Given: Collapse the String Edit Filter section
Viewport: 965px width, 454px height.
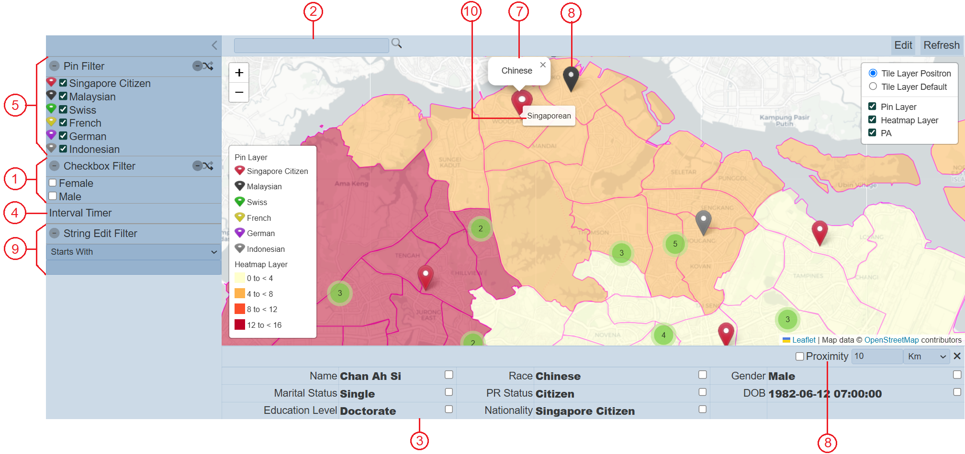Looking at the screenshot, I should click(55, 233).
